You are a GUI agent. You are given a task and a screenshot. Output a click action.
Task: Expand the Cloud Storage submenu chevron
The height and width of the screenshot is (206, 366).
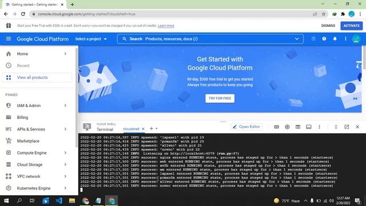click(65, 164)
